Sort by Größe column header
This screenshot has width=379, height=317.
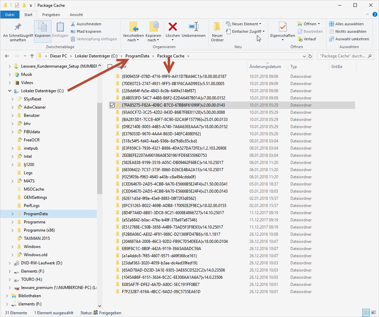coord(337,67)
